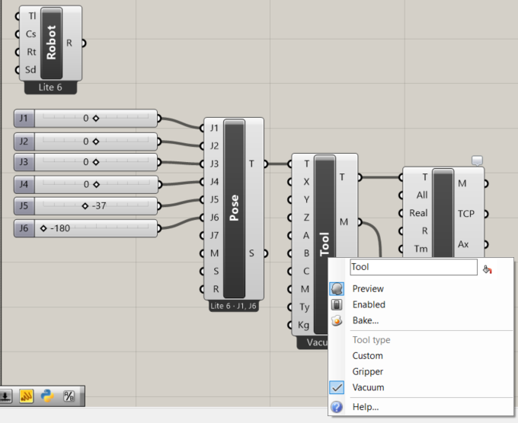Click the Pose component's S output
The width and height of the screenshot is (518, 423).
click(x=251, y=253)
